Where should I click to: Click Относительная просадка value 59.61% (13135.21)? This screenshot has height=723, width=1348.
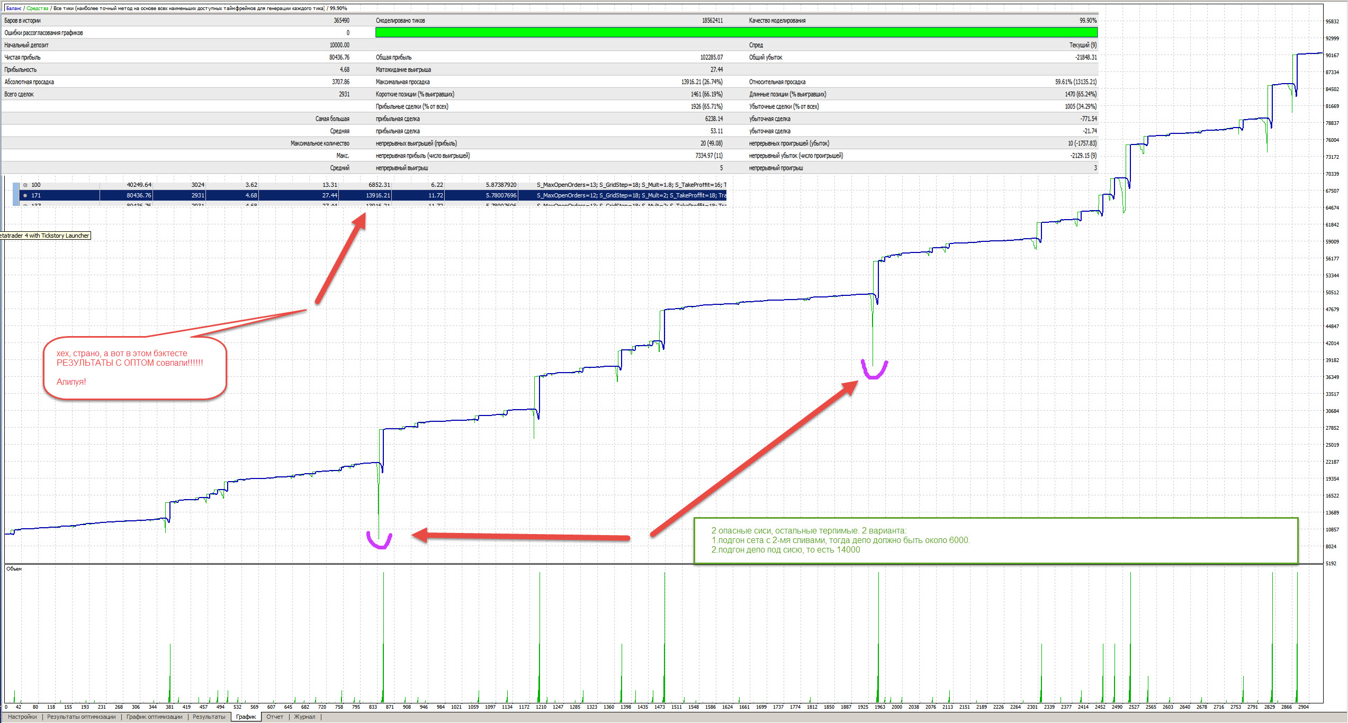tap(1075, 82)
